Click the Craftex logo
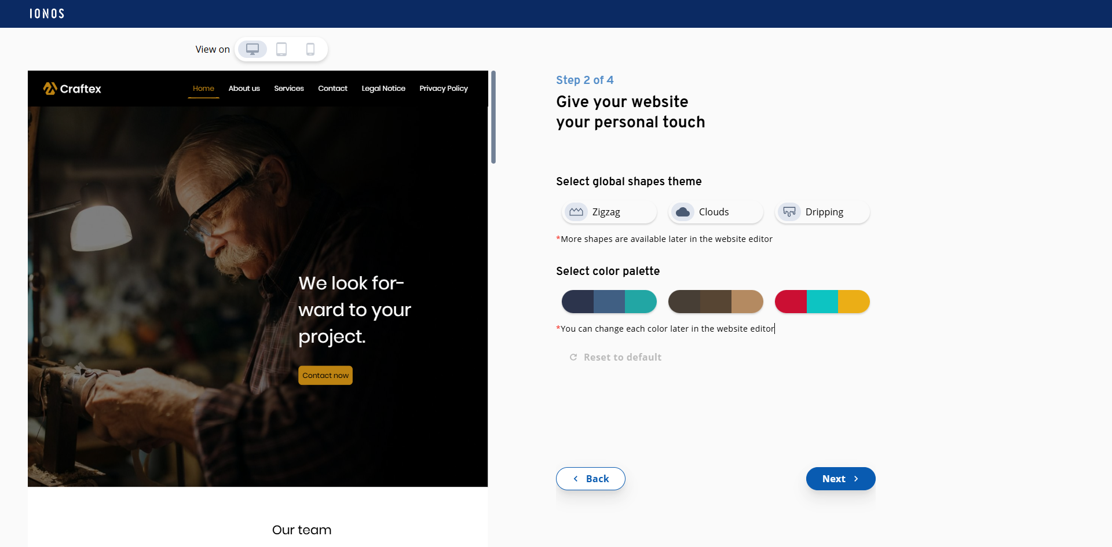This screenshot has width=1112, height=547. (x=72, y=89)
